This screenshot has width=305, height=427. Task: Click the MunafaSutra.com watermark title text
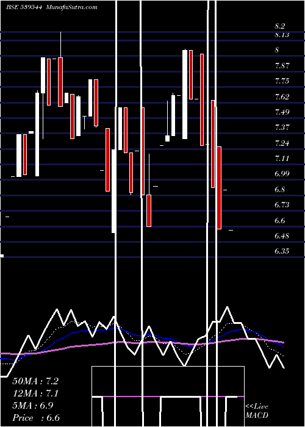click(72, 7)
